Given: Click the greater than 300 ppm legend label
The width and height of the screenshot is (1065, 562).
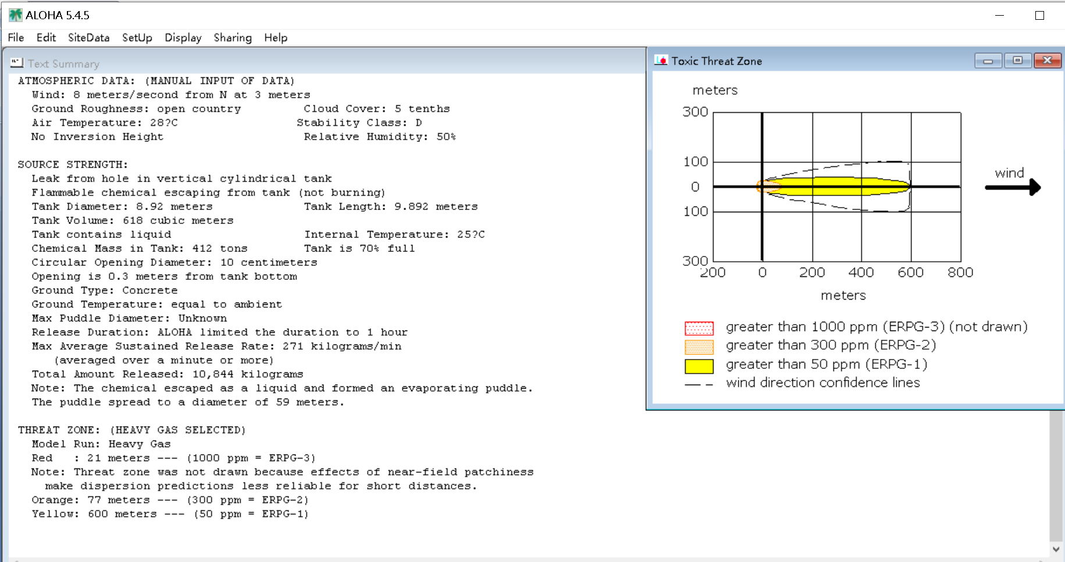Looking at the screenshot, I should point(831,346).
